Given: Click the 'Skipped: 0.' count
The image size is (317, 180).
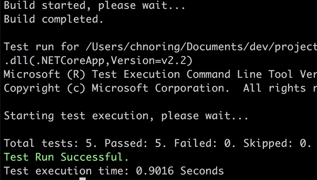Looking at the screenshot, I should [277, 144].
